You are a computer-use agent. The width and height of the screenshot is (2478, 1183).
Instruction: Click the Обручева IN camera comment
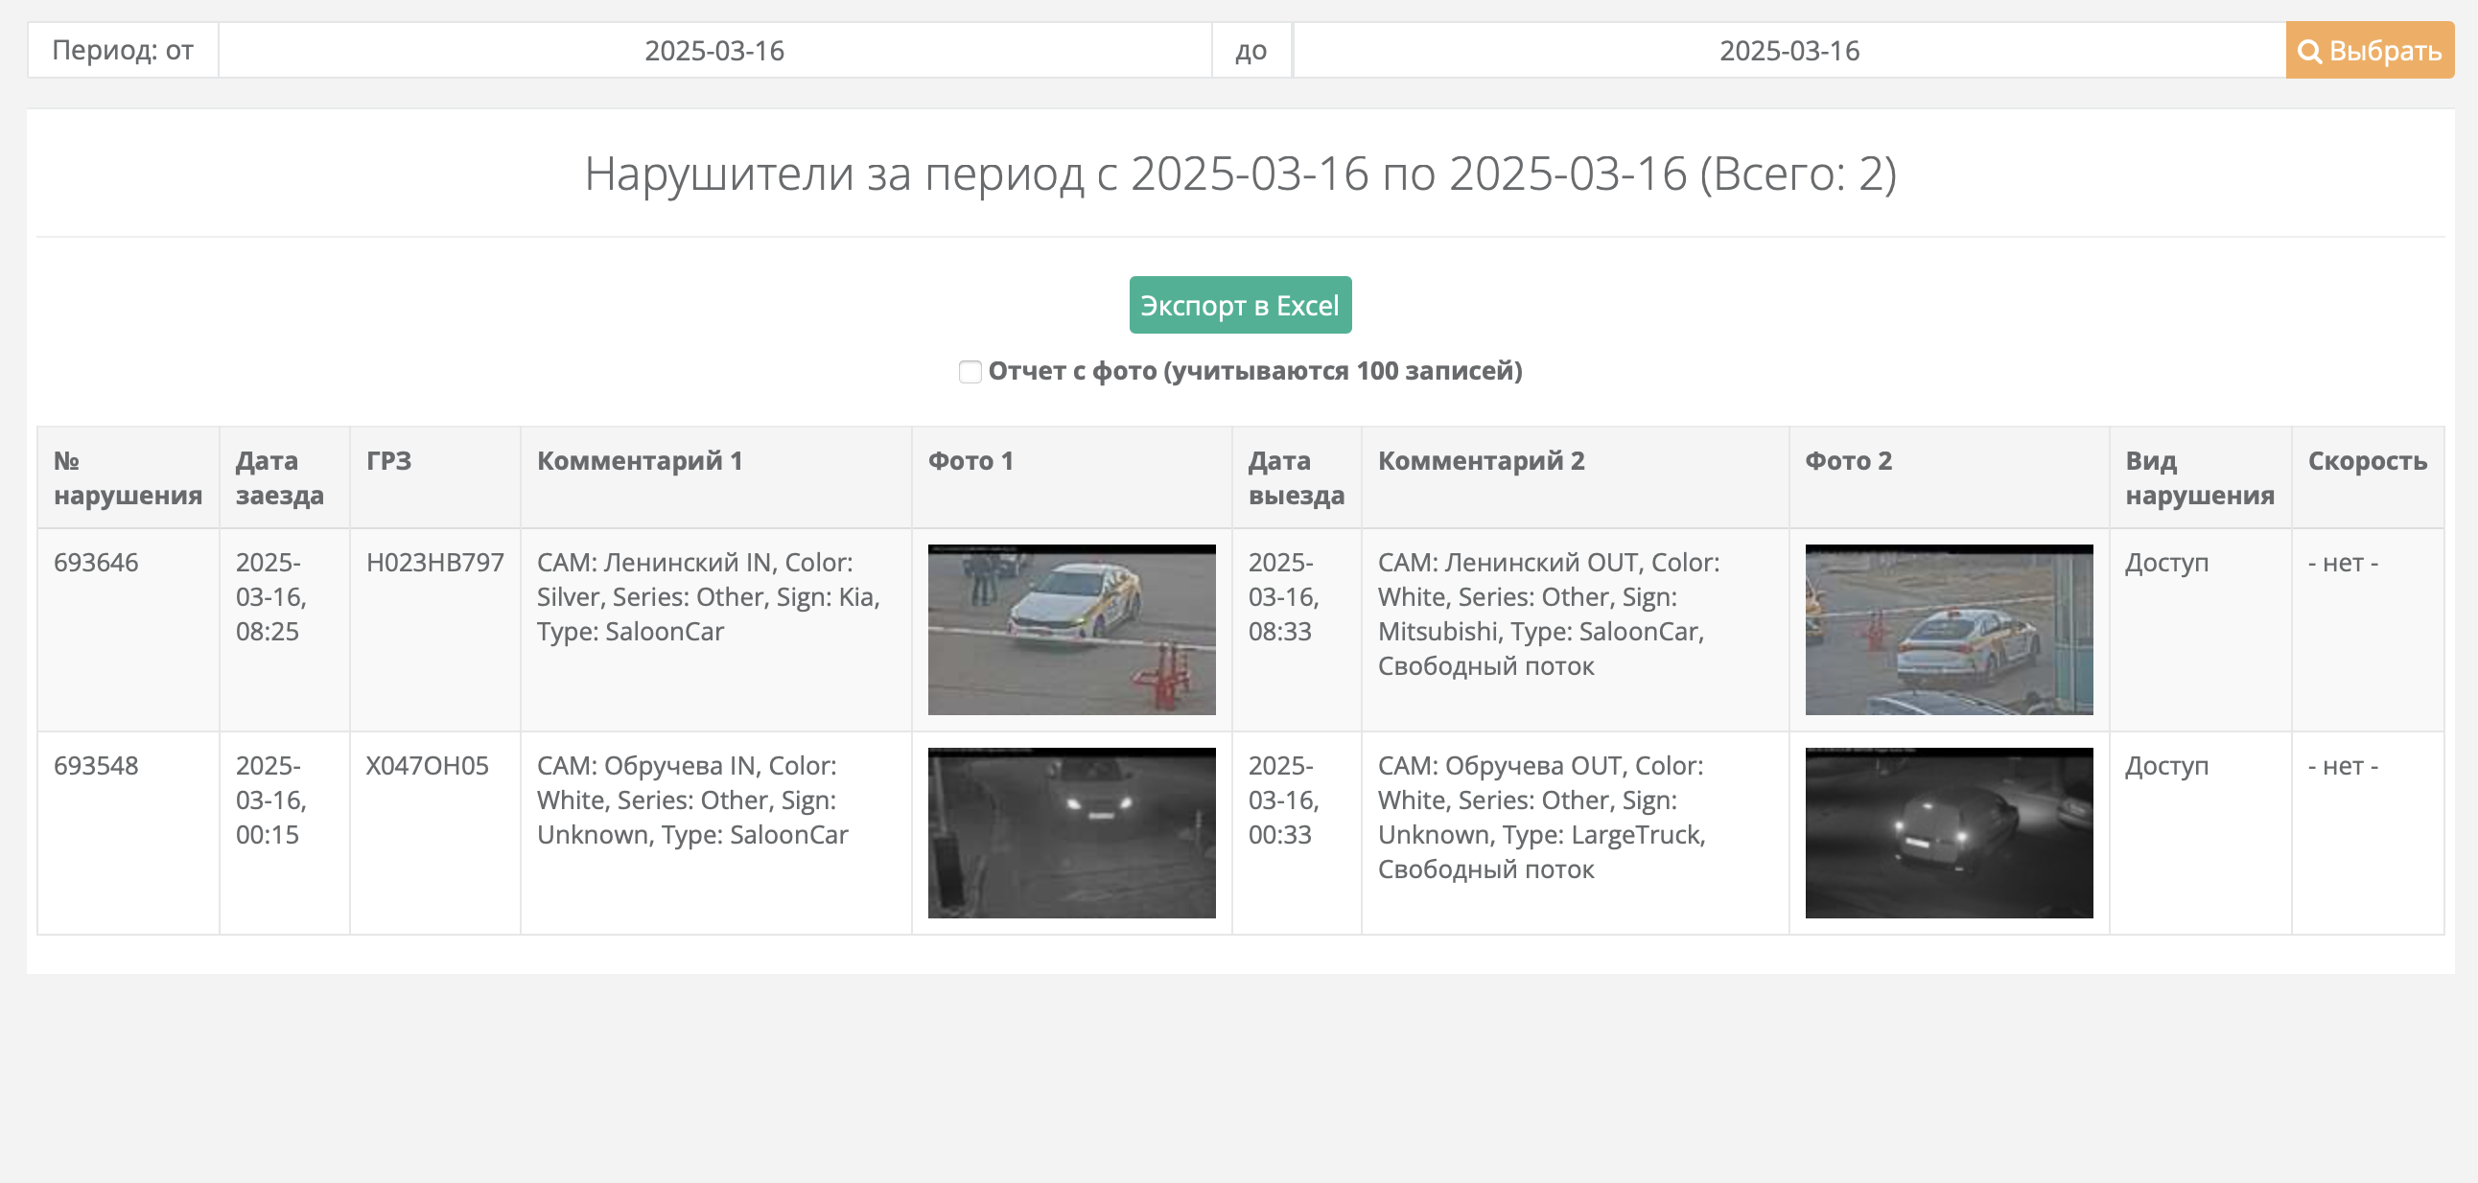pos(692,800)
